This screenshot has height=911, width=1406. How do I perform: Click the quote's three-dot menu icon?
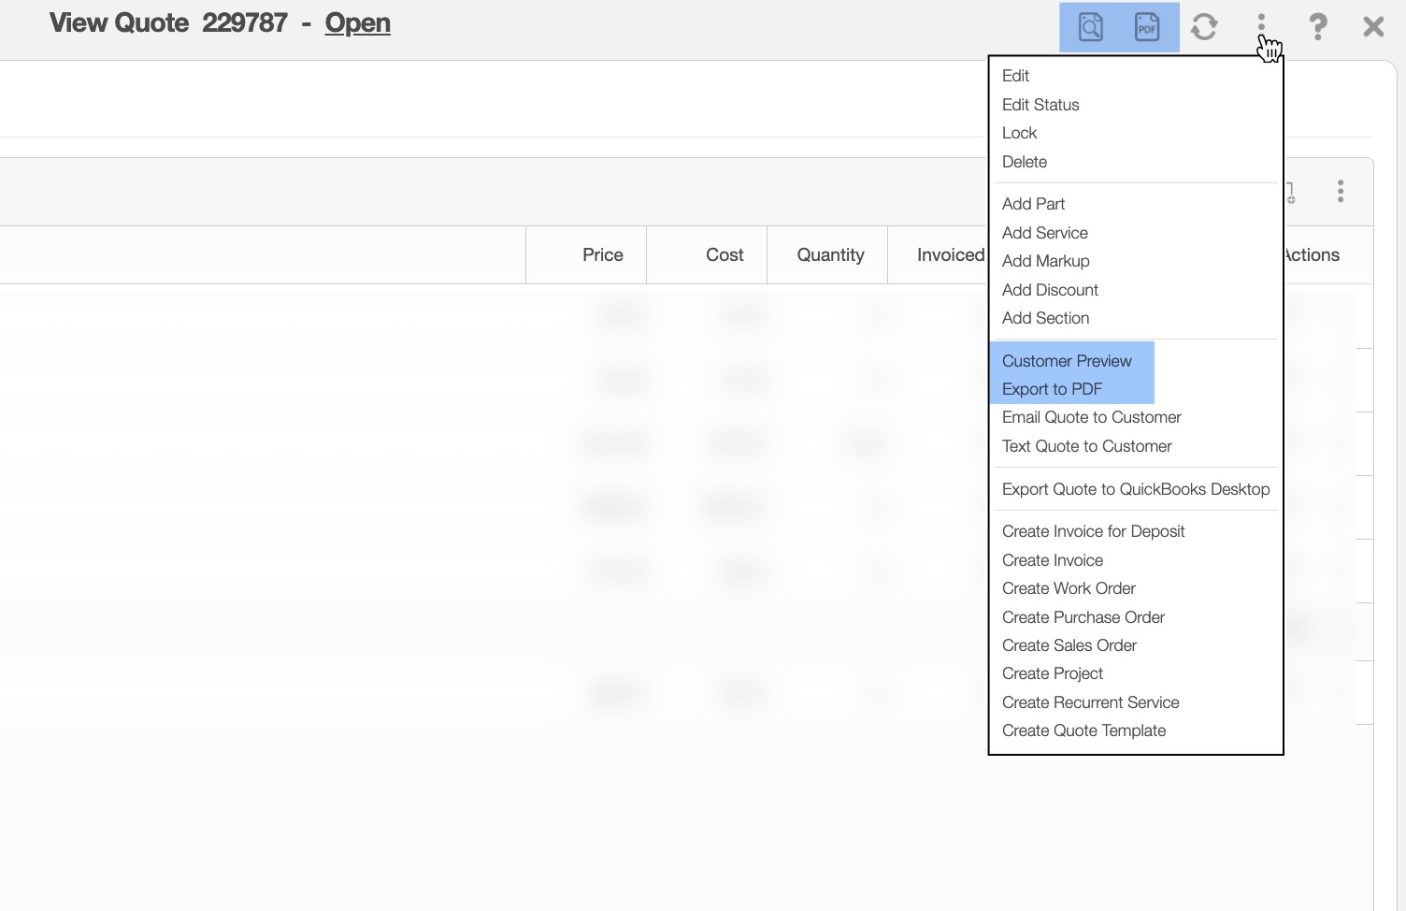click(x=1261, y=24)
